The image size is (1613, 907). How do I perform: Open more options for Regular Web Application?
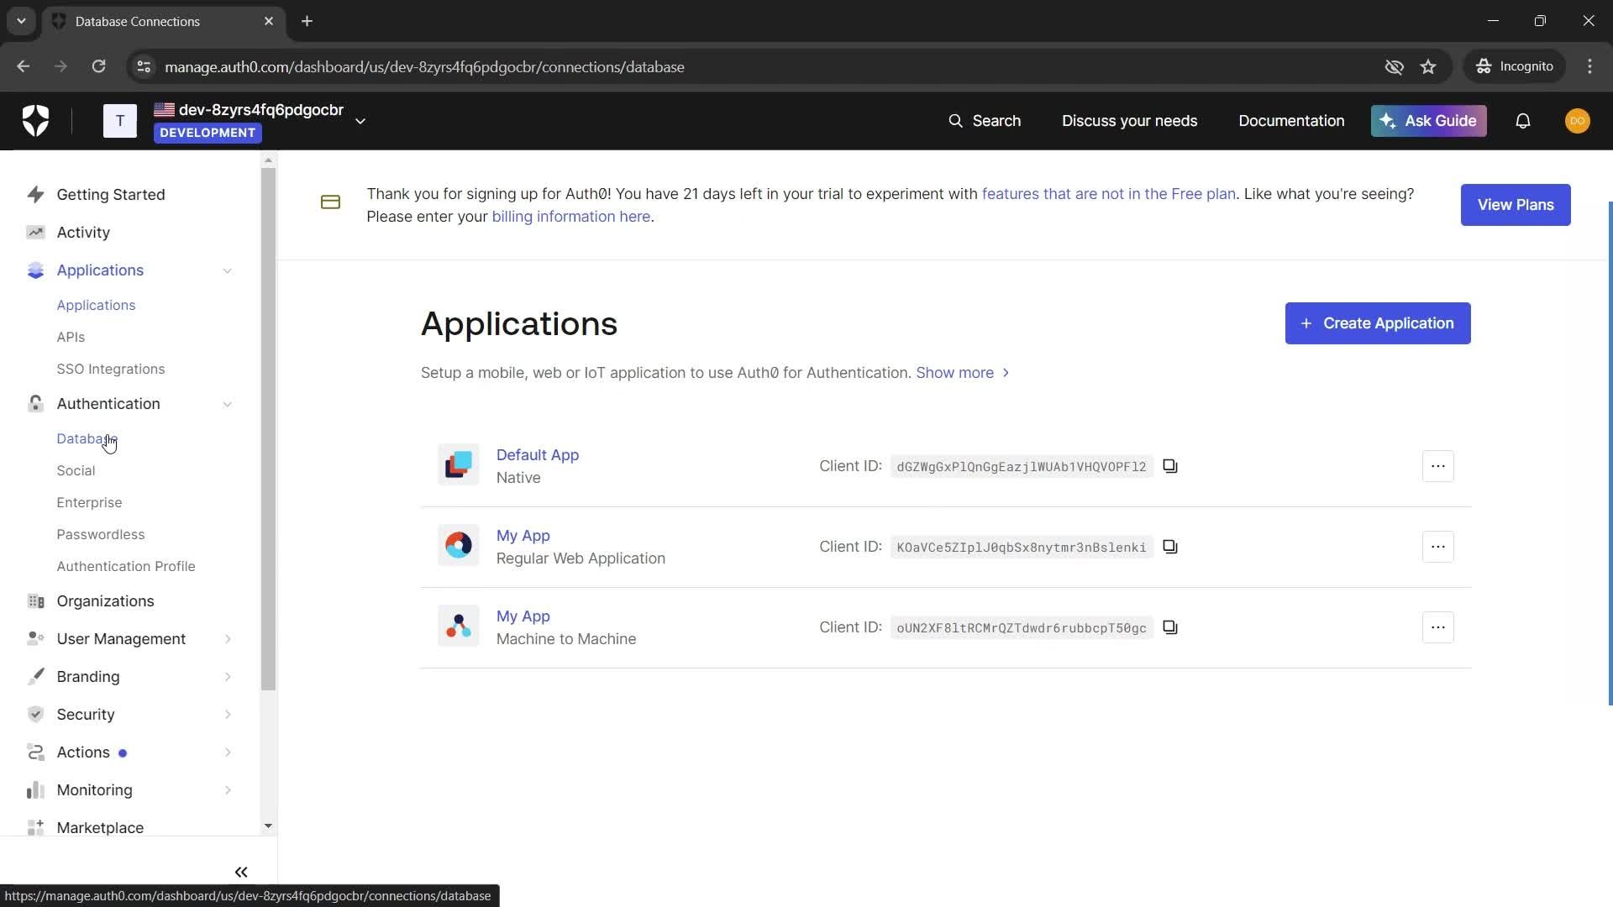tap(1437, 547)
